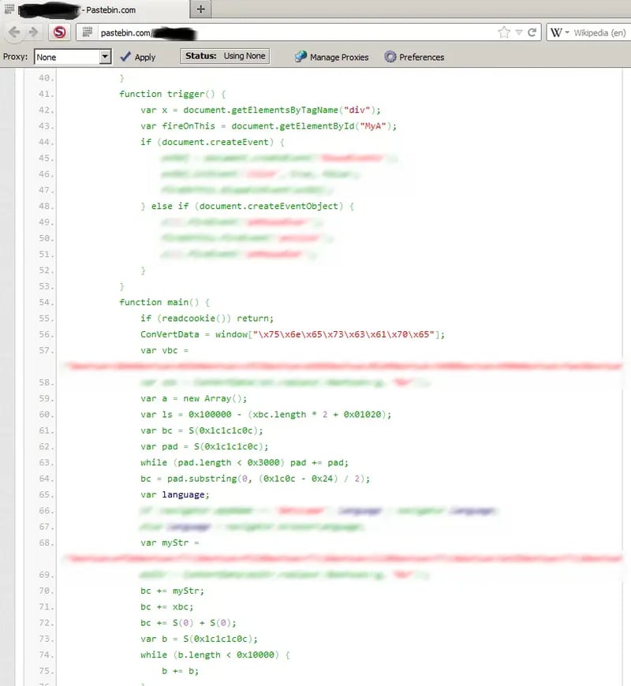
Task: Open the Proxy selection dropdown
Action: 105,57
